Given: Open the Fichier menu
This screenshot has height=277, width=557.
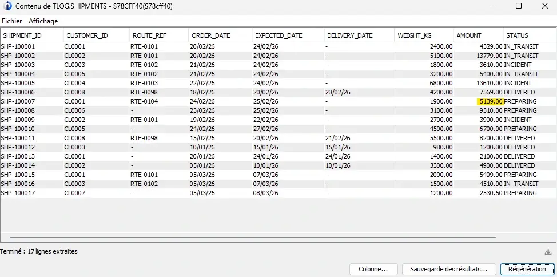Looking at the screenshot, I should (x=11, y=21).
